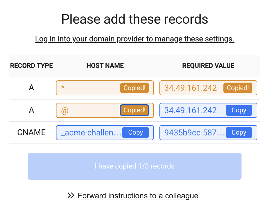Copy the 9435b9cc-587 CNAME value
This screenshot has width=271, height=208.
pyautogui.click(x=239, y=133)
